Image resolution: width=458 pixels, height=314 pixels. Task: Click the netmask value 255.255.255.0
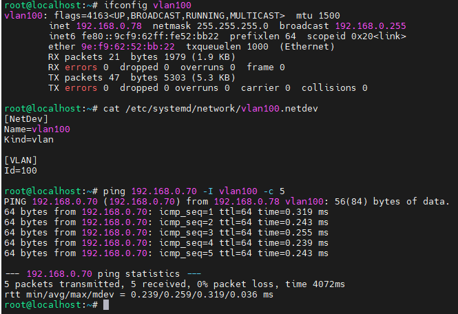(233, 26)
